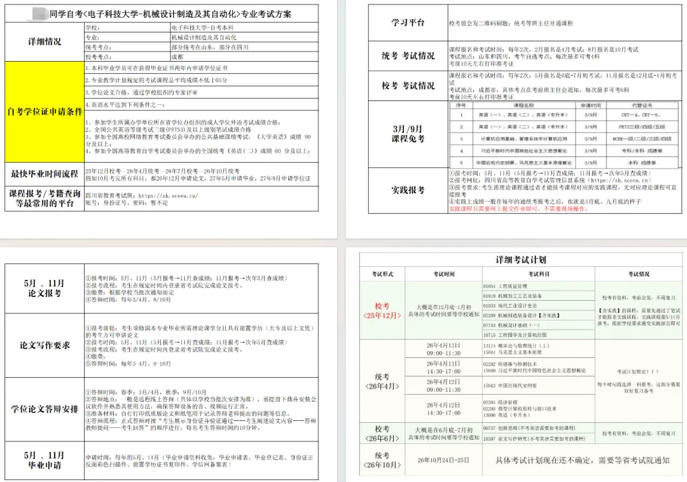This screenshot has width=687, height=482.
Task: Click the '论文写作要求' header cell
Action: [45, 345]
